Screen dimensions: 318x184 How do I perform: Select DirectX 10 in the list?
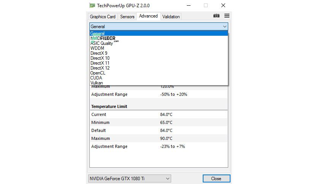(159, 58)
